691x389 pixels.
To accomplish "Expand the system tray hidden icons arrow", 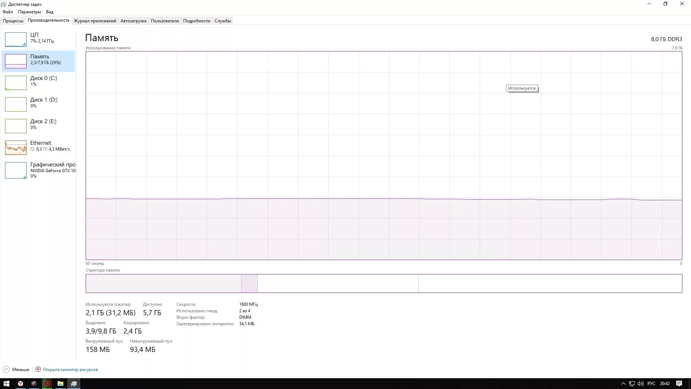I will (x=623, y=383).
